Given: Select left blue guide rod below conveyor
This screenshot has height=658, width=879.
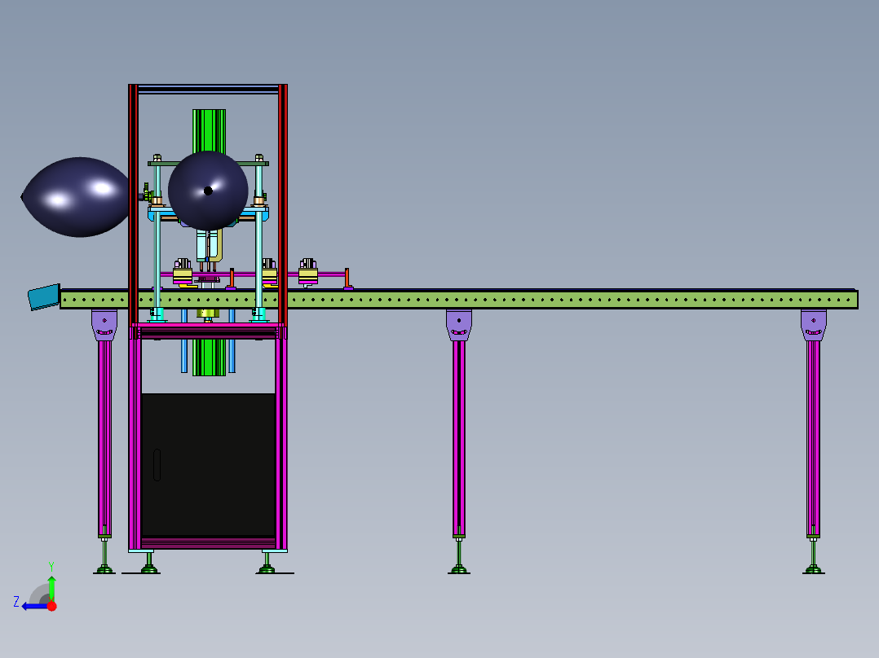Looking at the screenshot, I should point(184,340).
